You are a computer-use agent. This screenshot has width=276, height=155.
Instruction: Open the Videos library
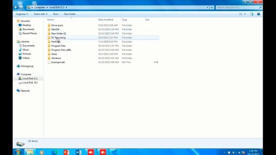click(x=26, y=58)
